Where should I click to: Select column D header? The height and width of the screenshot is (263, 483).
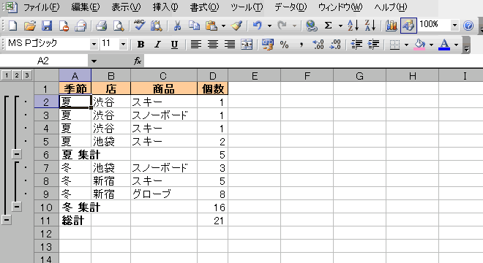[x=212, y=76]
